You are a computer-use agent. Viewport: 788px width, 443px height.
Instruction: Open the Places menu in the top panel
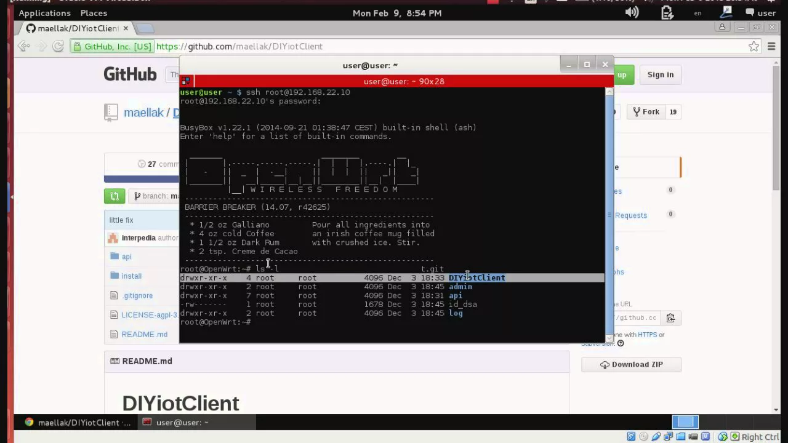(94, 13)
